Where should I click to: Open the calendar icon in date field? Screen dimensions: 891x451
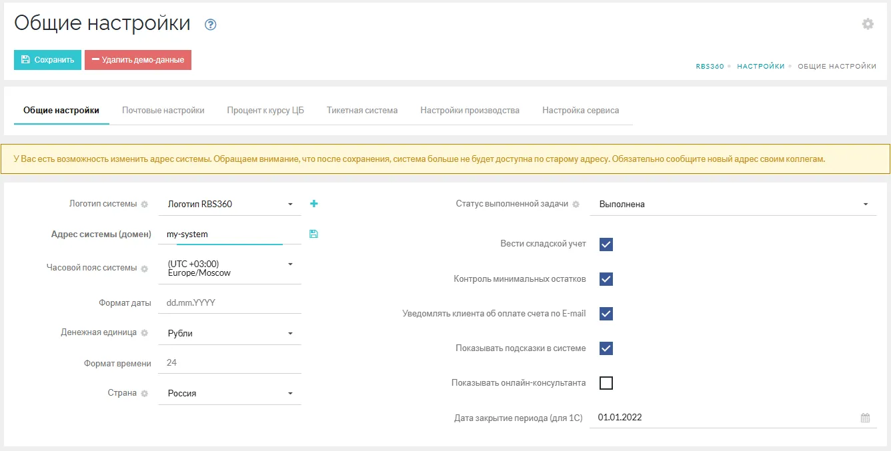coord(865,418)
